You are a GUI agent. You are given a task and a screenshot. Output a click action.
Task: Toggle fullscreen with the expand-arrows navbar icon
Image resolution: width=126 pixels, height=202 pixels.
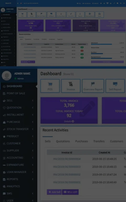click(114, 3)
